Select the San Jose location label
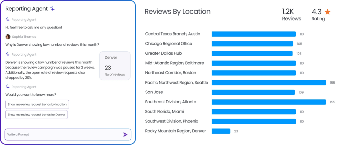The width and height of the screenshot is (341, 145). (154, 92)
